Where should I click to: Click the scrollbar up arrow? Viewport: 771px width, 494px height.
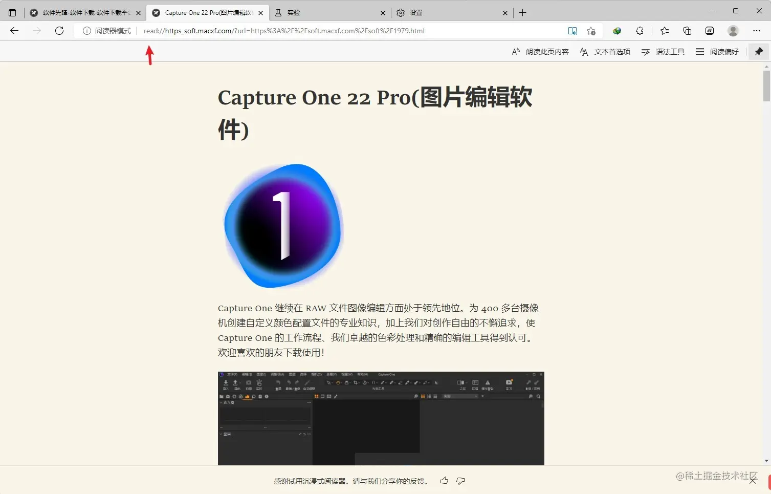[x=766, y=67]
